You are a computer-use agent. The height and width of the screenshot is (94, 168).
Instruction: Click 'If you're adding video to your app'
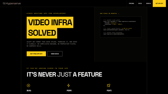point(48,68)
